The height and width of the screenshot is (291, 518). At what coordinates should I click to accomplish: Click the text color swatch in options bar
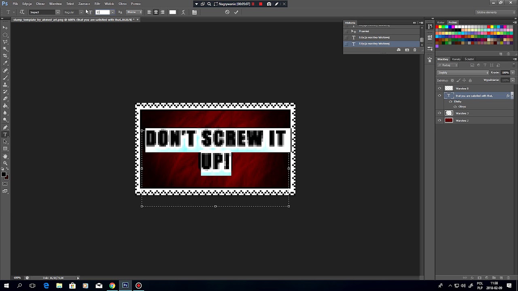click(x=173, y=12)
